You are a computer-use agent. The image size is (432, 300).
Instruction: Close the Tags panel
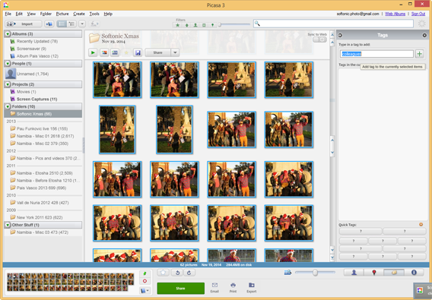pos(424,35)
